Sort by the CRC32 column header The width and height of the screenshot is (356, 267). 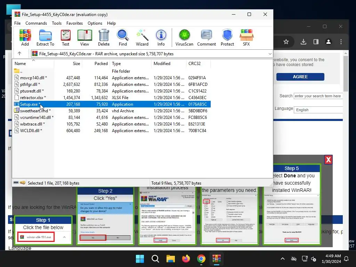point(199,64)
